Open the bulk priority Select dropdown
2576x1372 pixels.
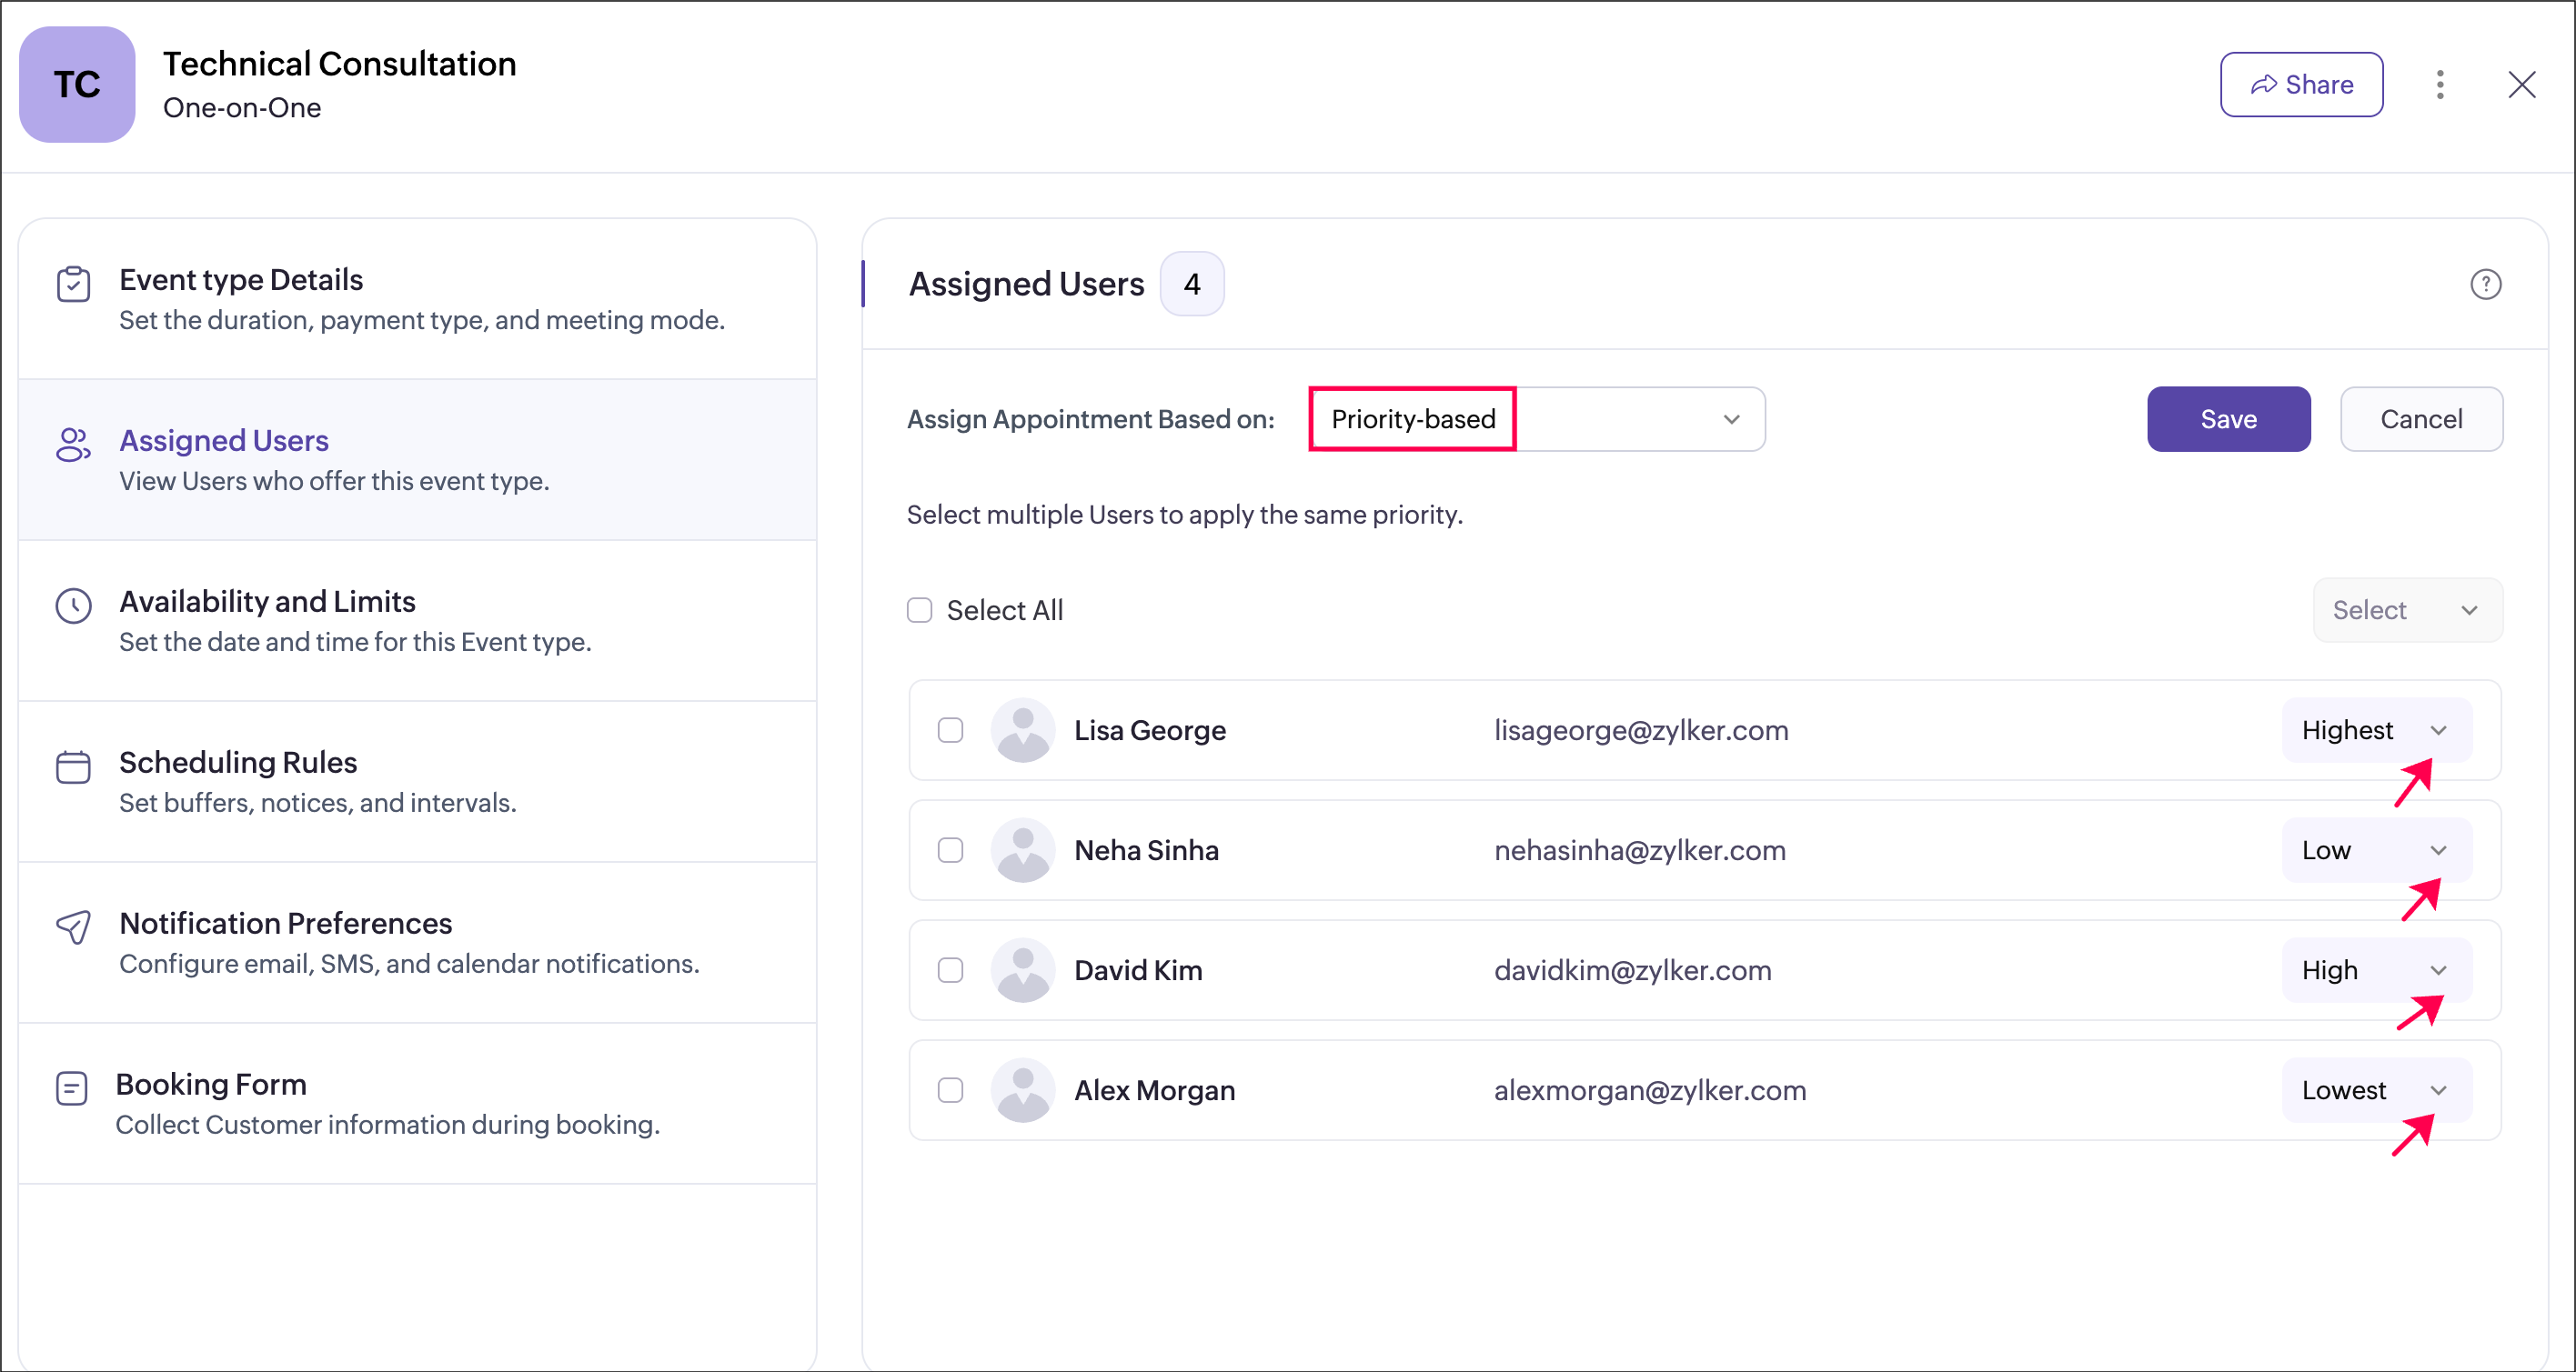click(x=2406, y=609)
